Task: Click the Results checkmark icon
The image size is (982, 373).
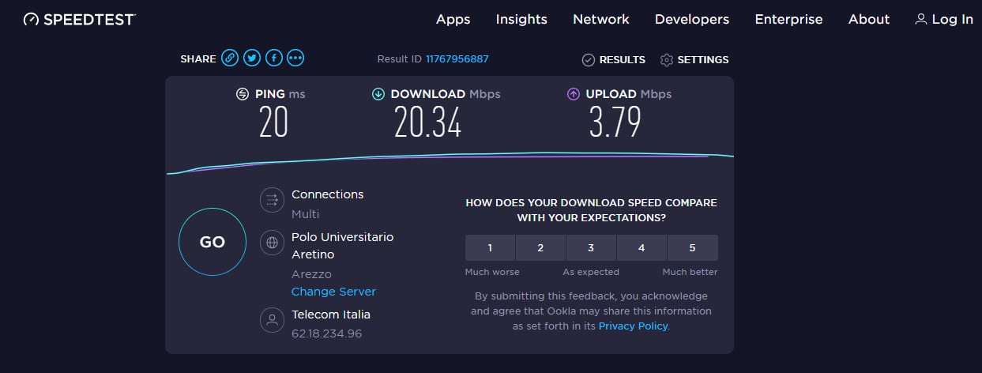Action: point(588,60)
